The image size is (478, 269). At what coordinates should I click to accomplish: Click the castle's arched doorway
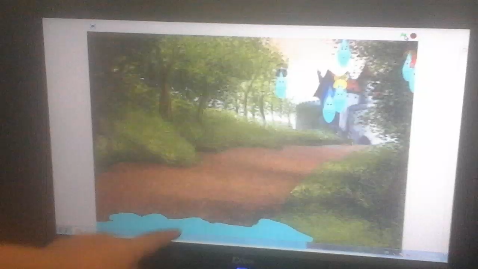click(x=363, y=140)
